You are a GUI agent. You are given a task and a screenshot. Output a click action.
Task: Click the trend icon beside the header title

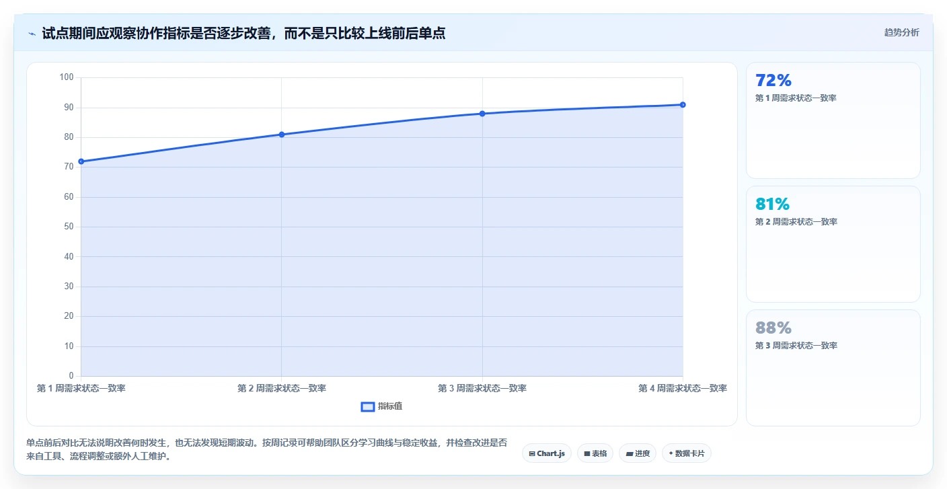(x=32, y=33)
